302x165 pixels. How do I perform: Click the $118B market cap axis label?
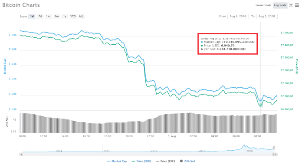pyautogui.click(x=13, y=109)
